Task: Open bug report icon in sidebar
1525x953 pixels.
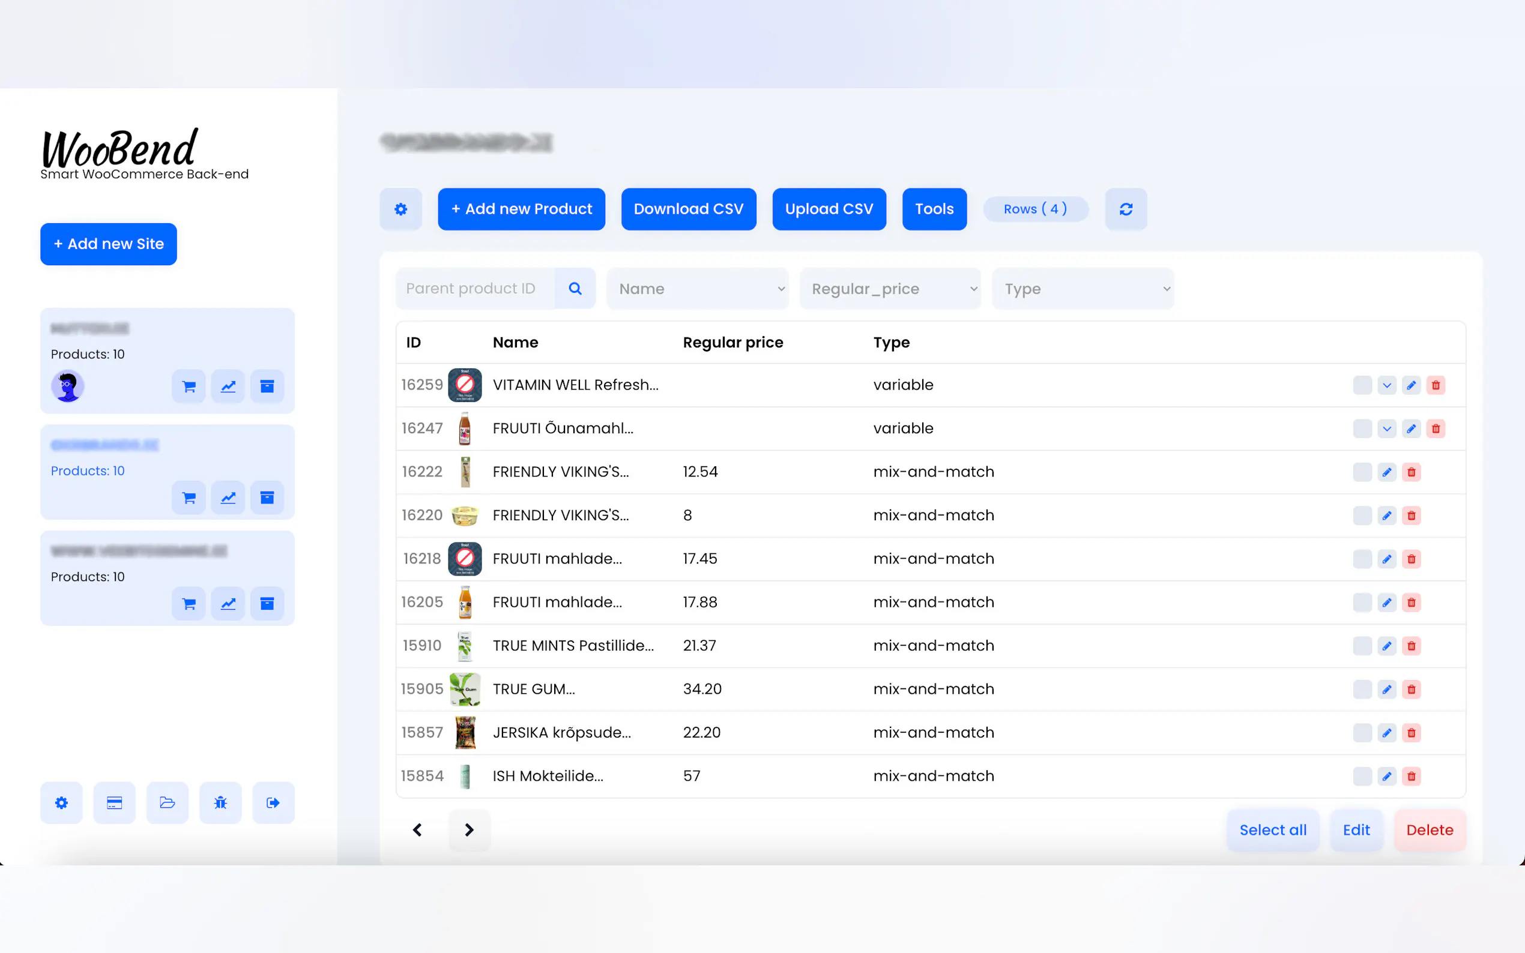Action: coord(220,802)
